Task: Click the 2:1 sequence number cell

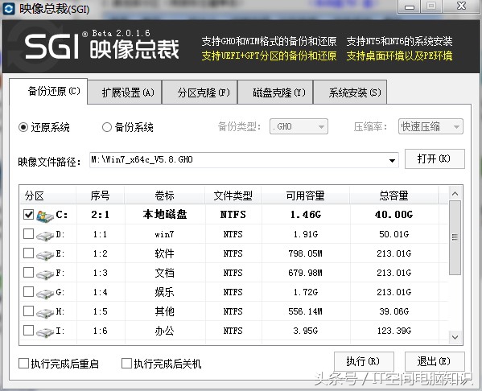Action: tap(101, 215)
